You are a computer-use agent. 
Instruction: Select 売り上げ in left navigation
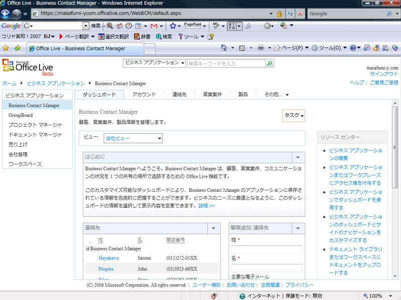[x=18, y=144]
